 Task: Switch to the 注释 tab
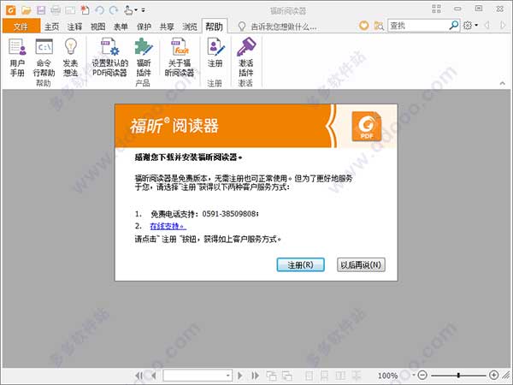tap(74, 27)
